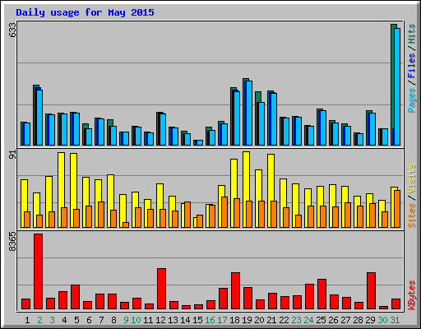Click the red KBytes bar for day 12
This screenshot has width=421, height=329.
162,289
